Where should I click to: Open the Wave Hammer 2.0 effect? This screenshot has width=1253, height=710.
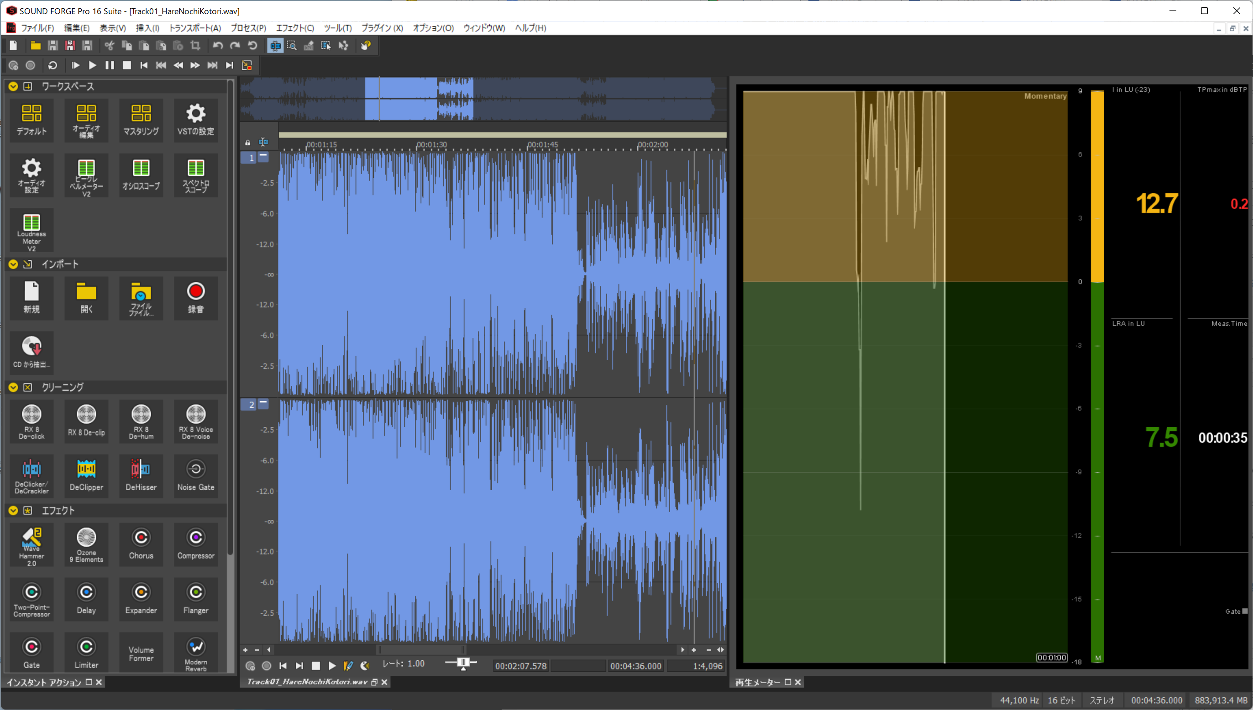pos(32,545)
